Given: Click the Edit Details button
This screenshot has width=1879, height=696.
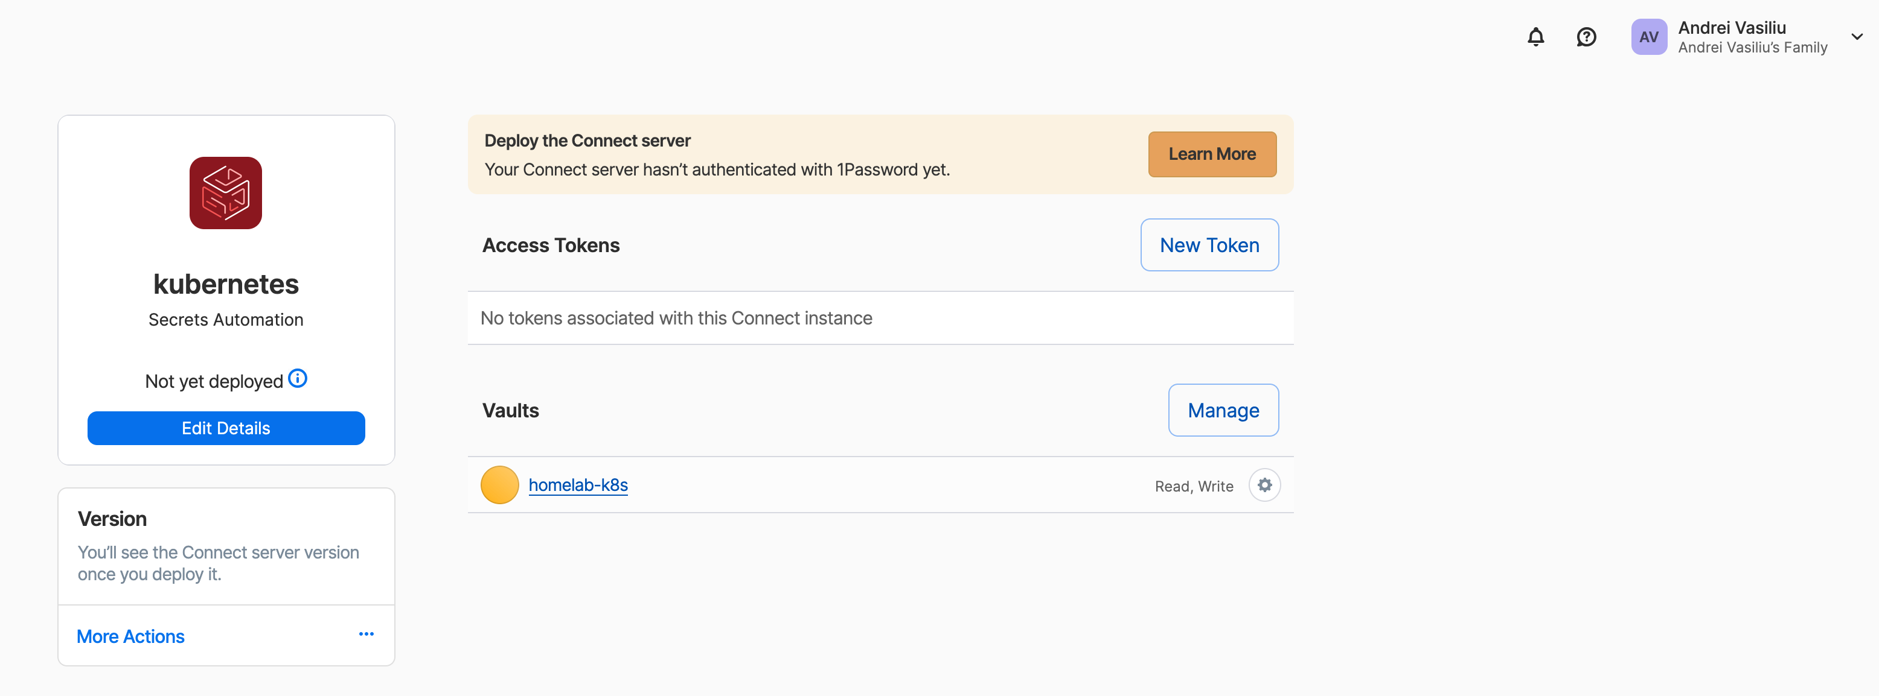Looking at the screenshot, I should [226, 429].
